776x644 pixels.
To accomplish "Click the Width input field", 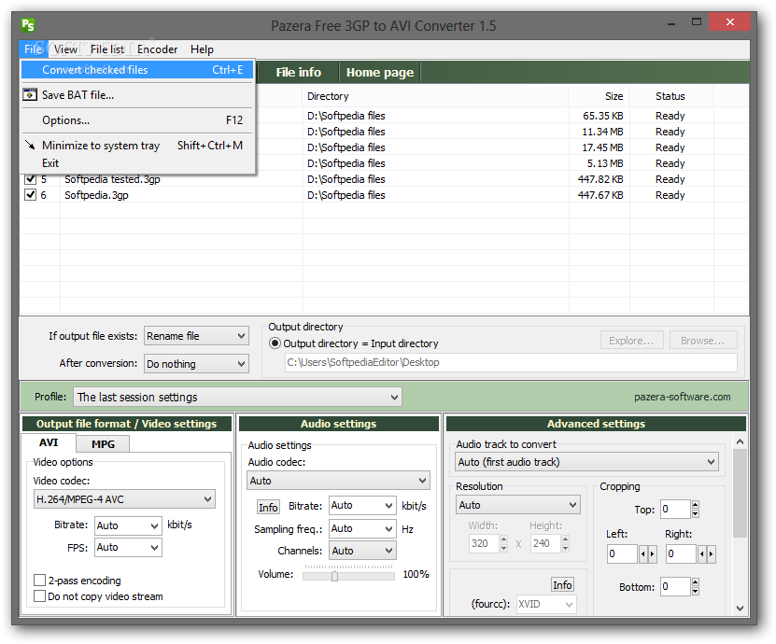I will [484, 543].
